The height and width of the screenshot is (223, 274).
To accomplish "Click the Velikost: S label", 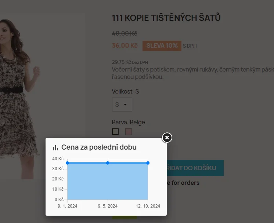I will 125,91.
